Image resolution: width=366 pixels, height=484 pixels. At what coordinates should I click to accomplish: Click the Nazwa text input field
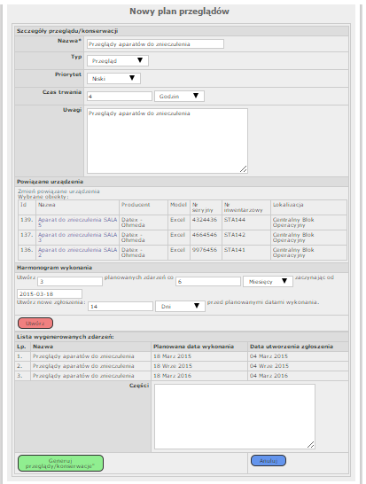point(155,43)
